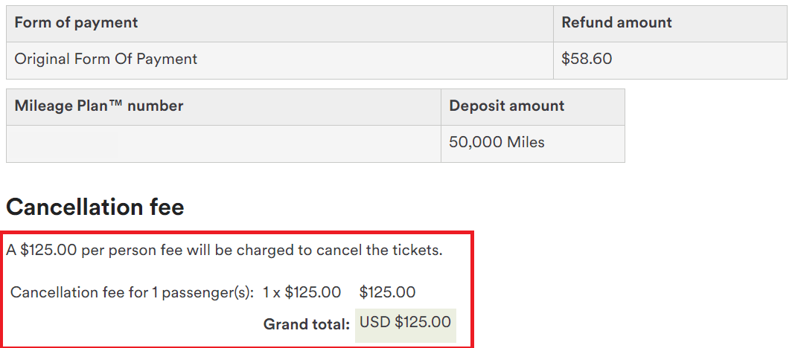The image size is (798, 348).
Task: Click the Cancellation fee heading
Action: [95, 207]
